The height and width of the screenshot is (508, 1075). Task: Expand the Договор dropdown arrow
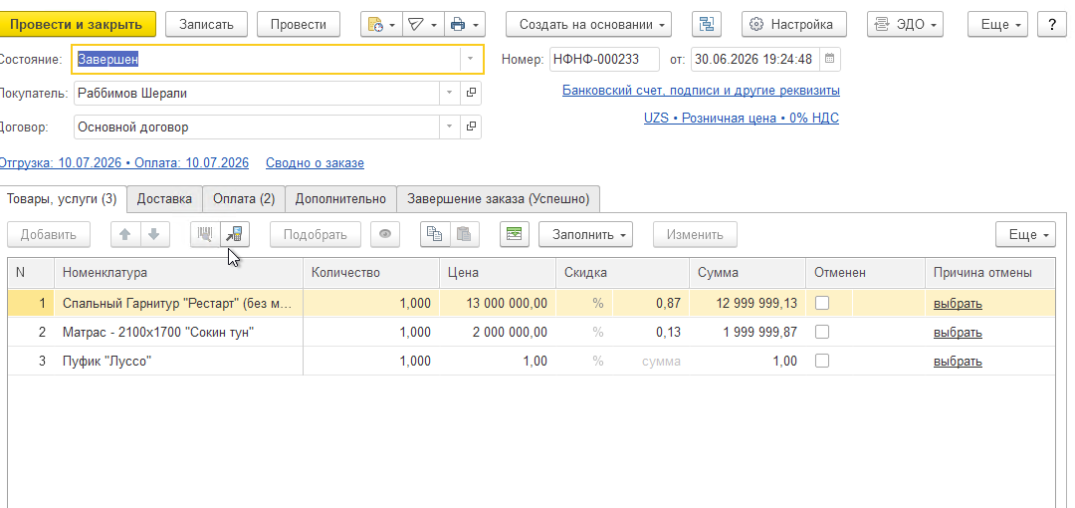point(449,127)
